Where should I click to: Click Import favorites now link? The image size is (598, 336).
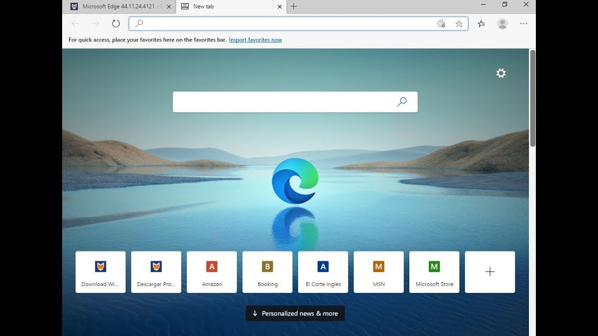coord(256,40)
